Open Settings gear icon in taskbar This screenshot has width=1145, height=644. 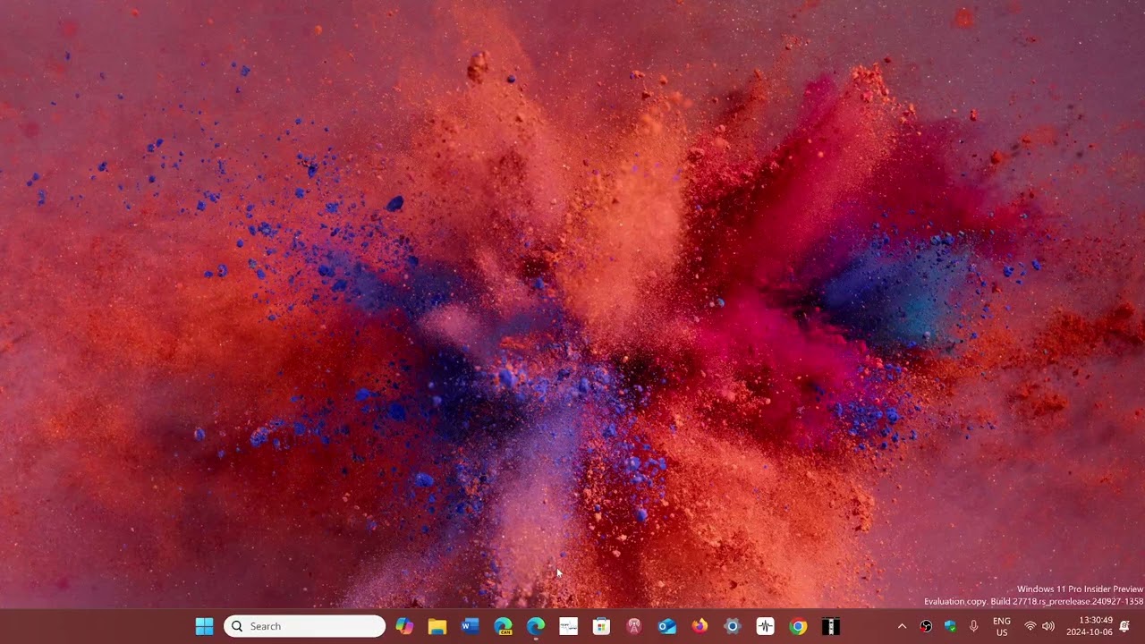[733, 626]
